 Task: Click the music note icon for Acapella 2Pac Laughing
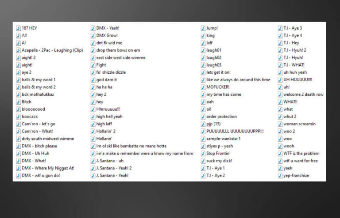tap(18, 50)
